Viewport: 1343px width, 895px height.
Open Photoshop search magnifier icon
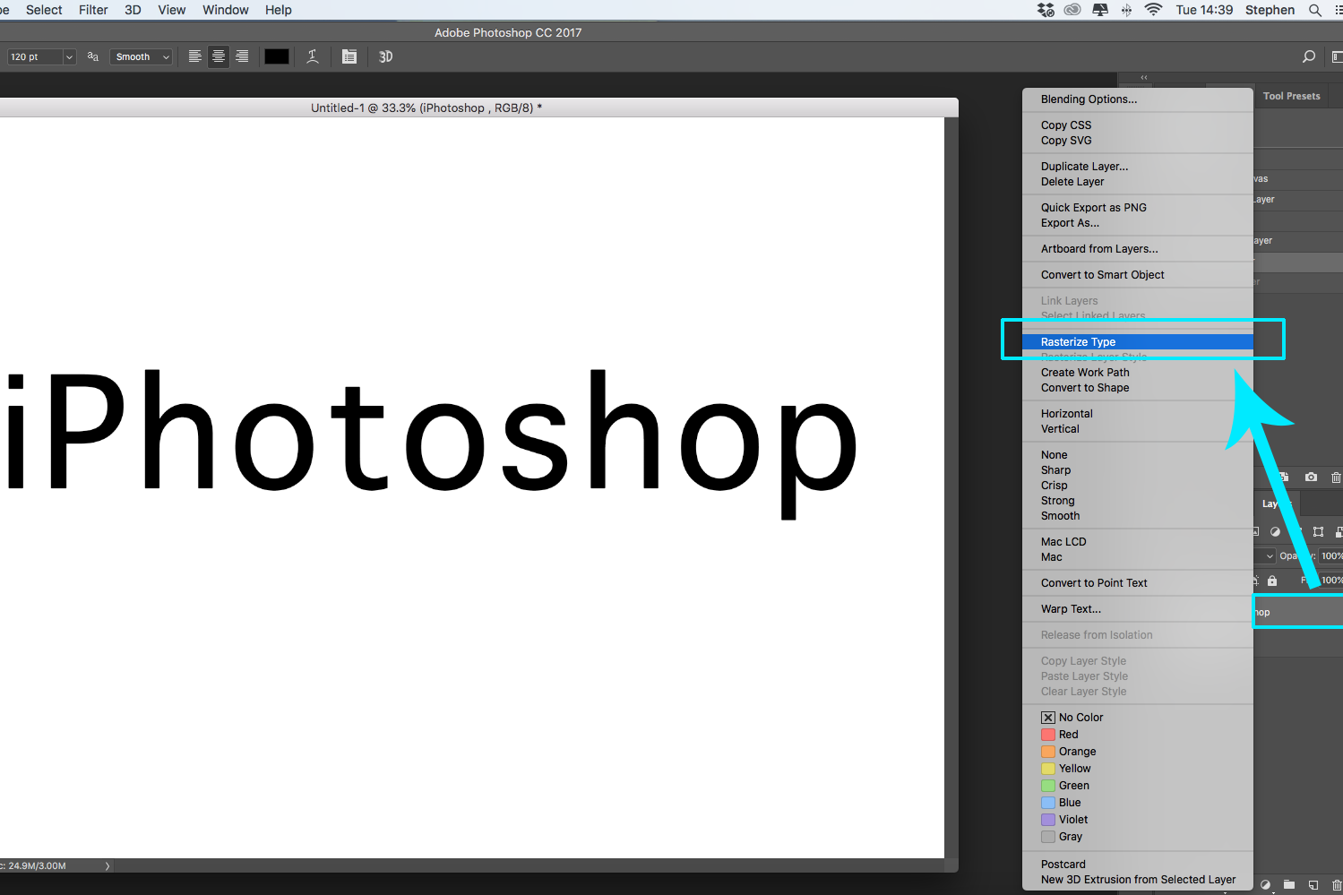pyautogui.click(x=1309, y=56)
